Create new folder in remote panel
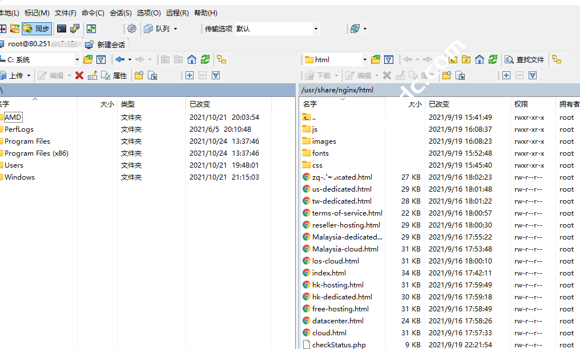Image resolution: width=580 pixels, height=349 pixels. point(446,75)
